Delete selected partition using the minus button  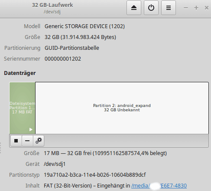(x=27, y=141)
